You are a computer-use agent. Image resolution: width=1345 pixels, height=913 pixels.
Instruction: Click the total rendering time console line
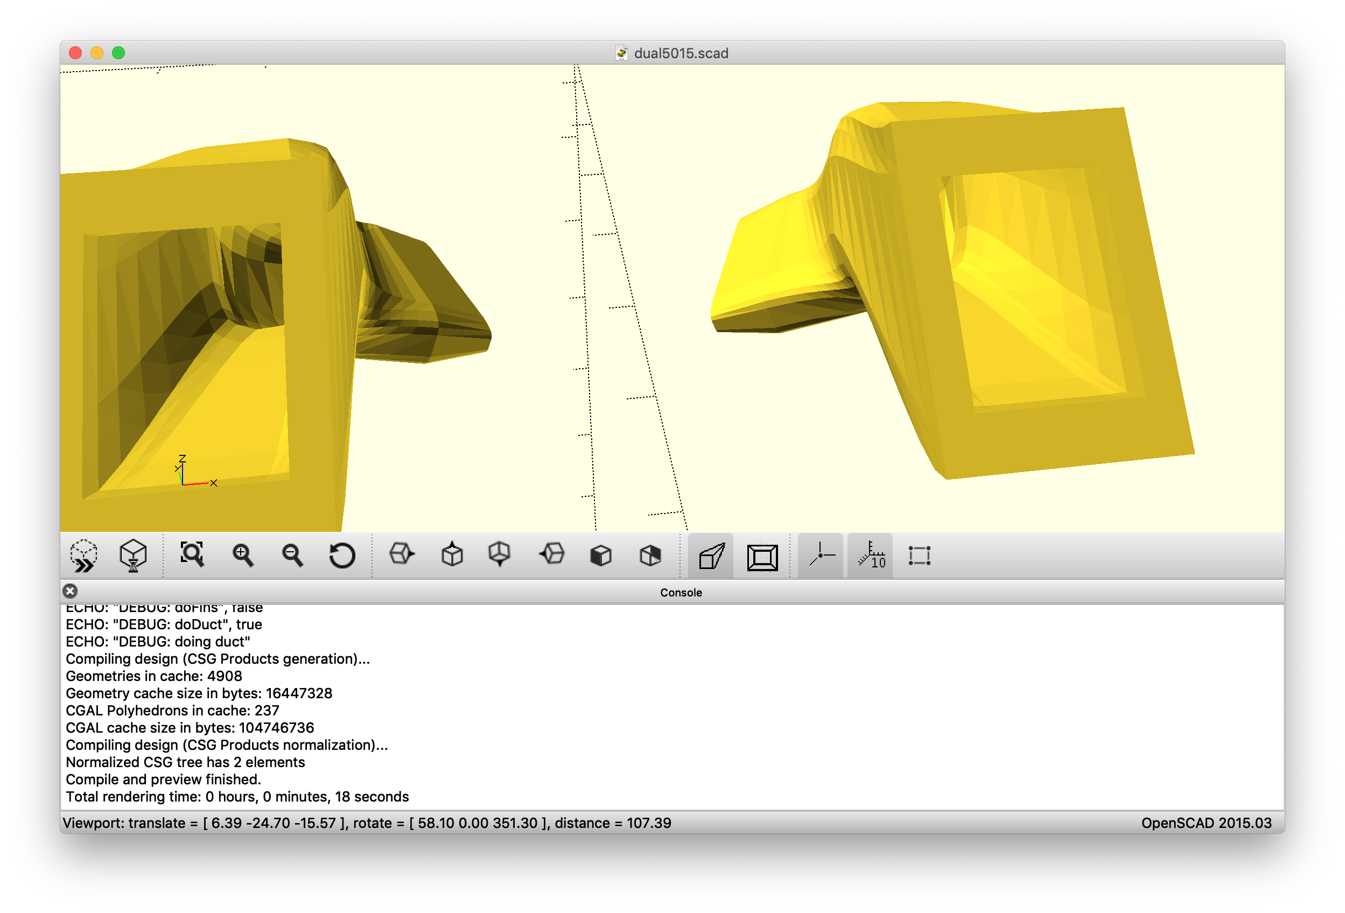(237, 797)
